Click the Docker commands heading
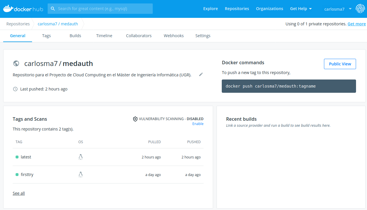 click(x=243, y=63)
